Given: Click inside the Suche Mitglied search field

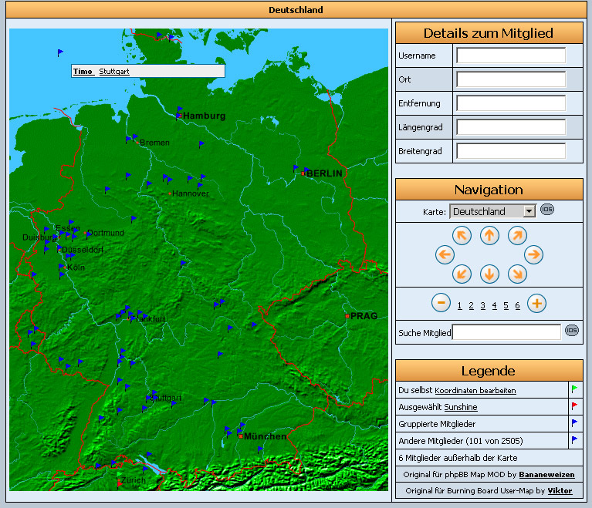Looking at the screenshot, I should click(506, 332).
